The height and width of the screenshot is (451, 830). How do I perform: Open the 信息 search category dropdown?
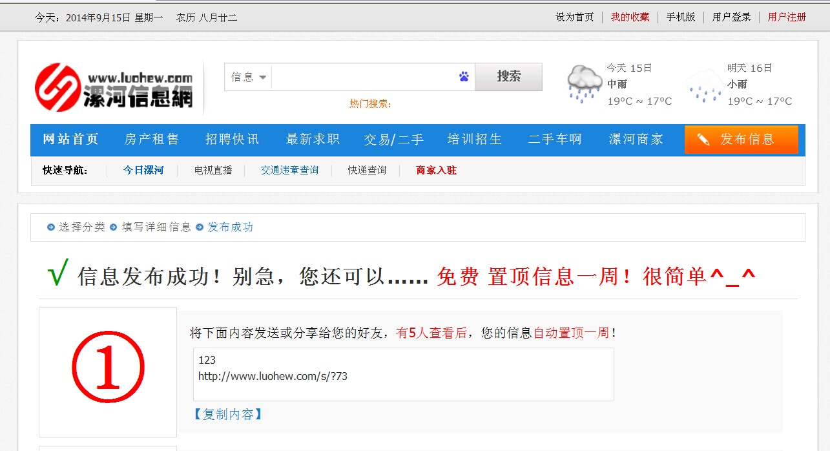pyautogui.click(x=249, y=77)
